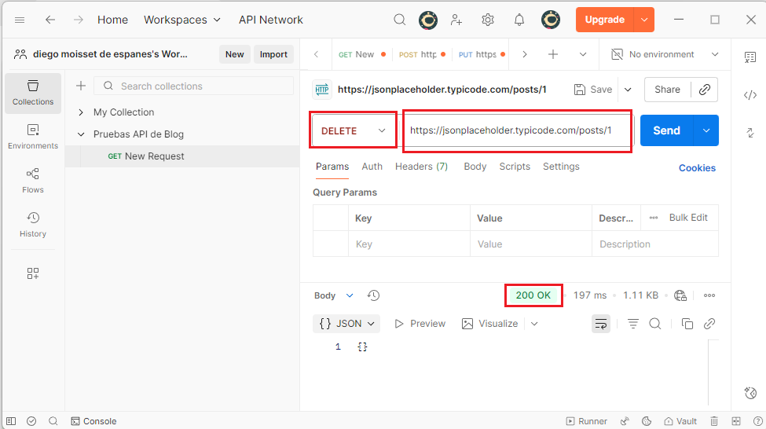
Task: Expand the My Collection tree item
Action: pos(81,112)
